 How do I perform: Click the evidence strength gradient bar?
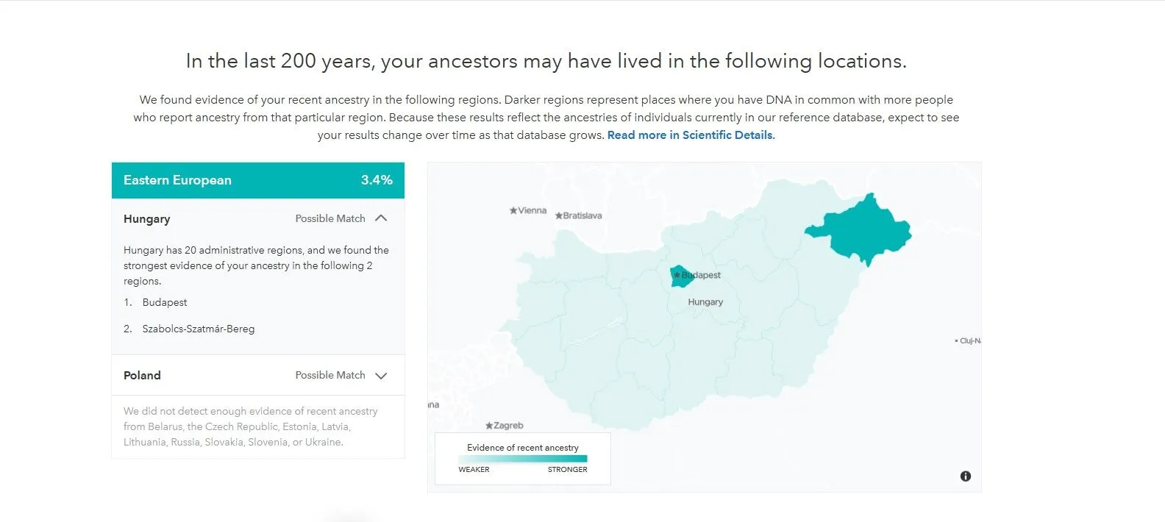tap(523, 459)
